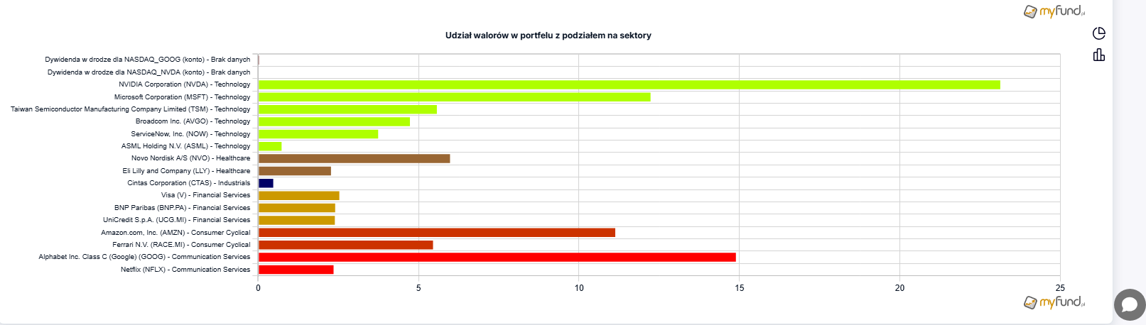Viewport: 1146px width, 325px height.
Task: Select the Netflix Communication Services bar
Action: point(296,270)
